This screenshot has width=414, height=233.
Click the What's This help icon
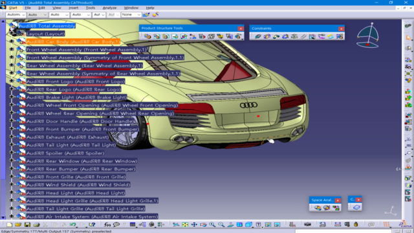click(92, 225)
